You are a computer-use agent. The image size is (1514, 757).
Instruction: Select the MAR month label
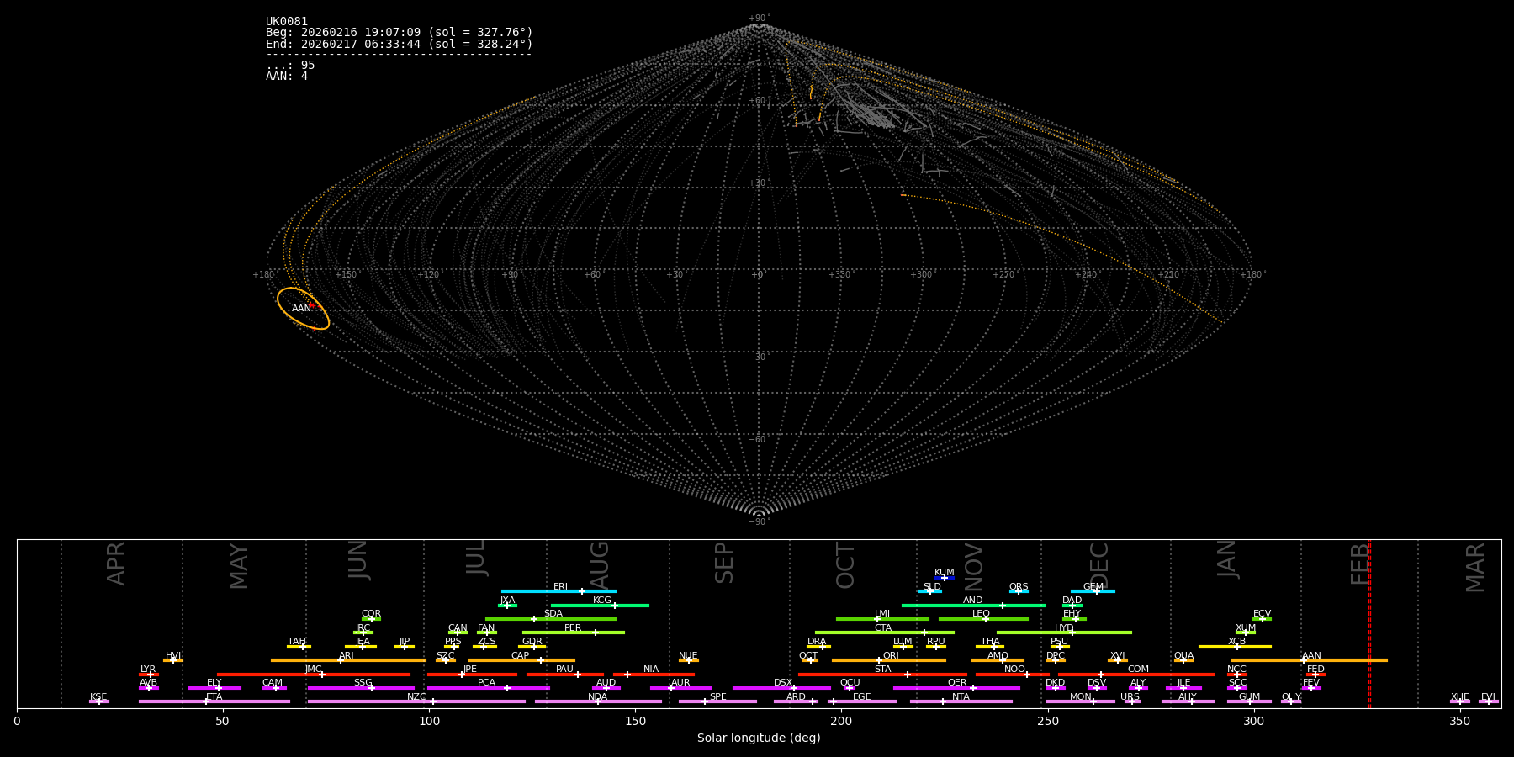pyautogui.click(x=1475, y=568)
